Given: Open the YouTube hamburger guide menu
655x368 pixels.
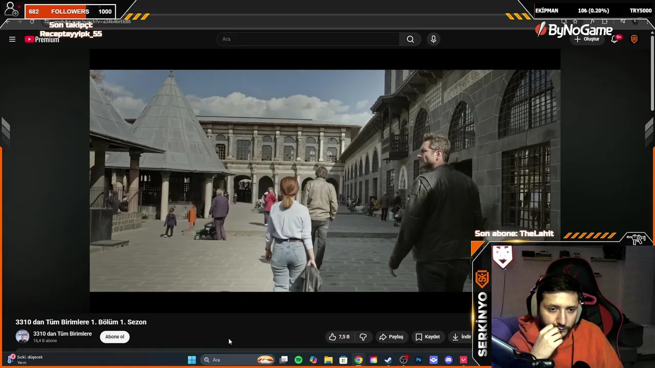Looking at the screenshot, I should (12, 39).
